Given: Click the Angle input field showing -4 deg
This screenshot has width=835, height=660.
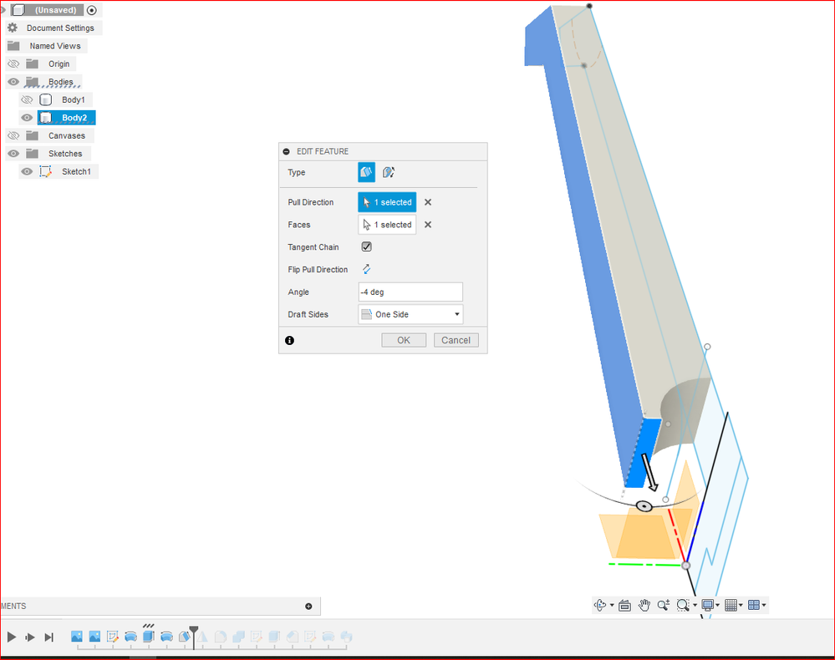Looking at the screenshot, I should click(x=410, y=292).
